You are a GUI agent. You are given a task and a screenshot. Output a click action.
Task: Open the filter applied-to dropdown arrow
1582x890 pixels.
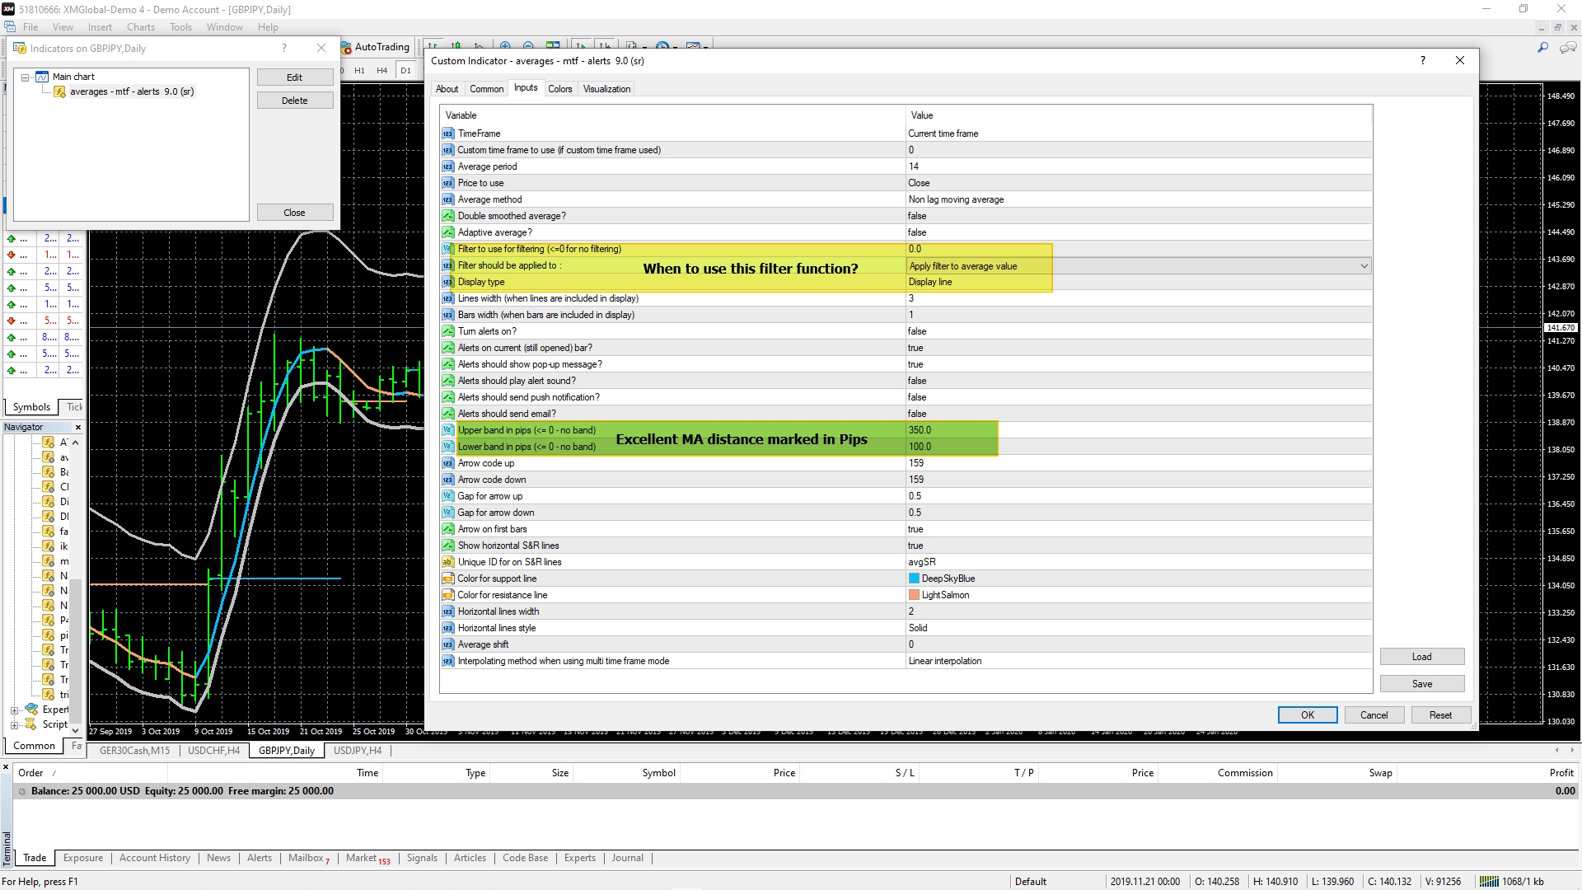1364,265
